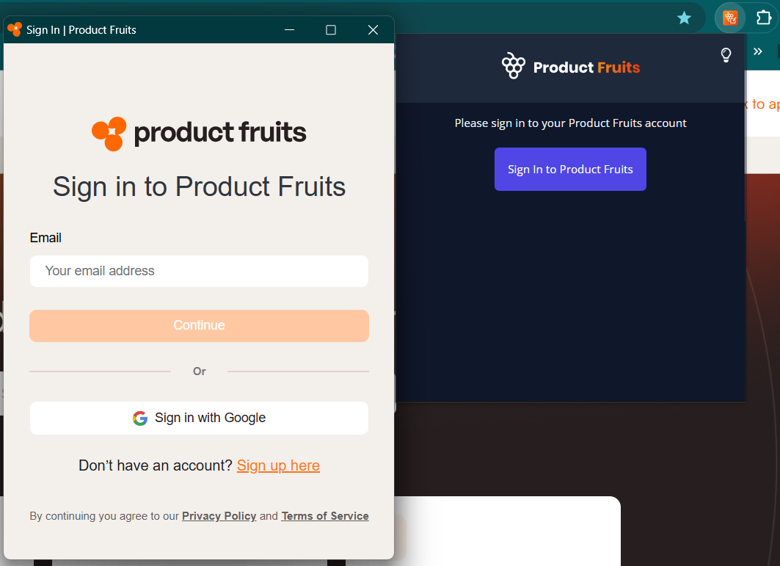Minimize the Sign In window
The image size is (780, 566).
pyautogui.click(x=289, y=29)
